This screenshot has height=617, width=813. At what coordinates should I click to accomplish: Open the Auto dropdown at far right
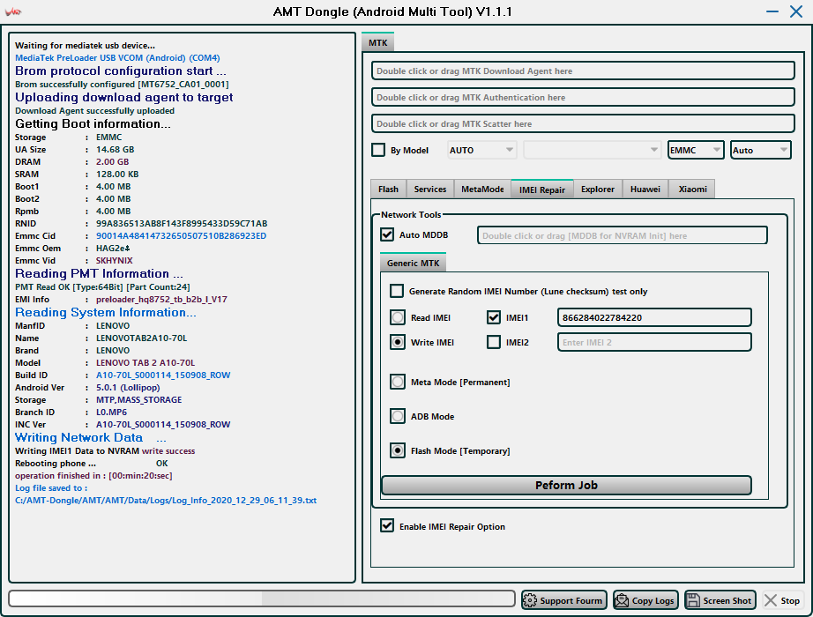point(760,150)
